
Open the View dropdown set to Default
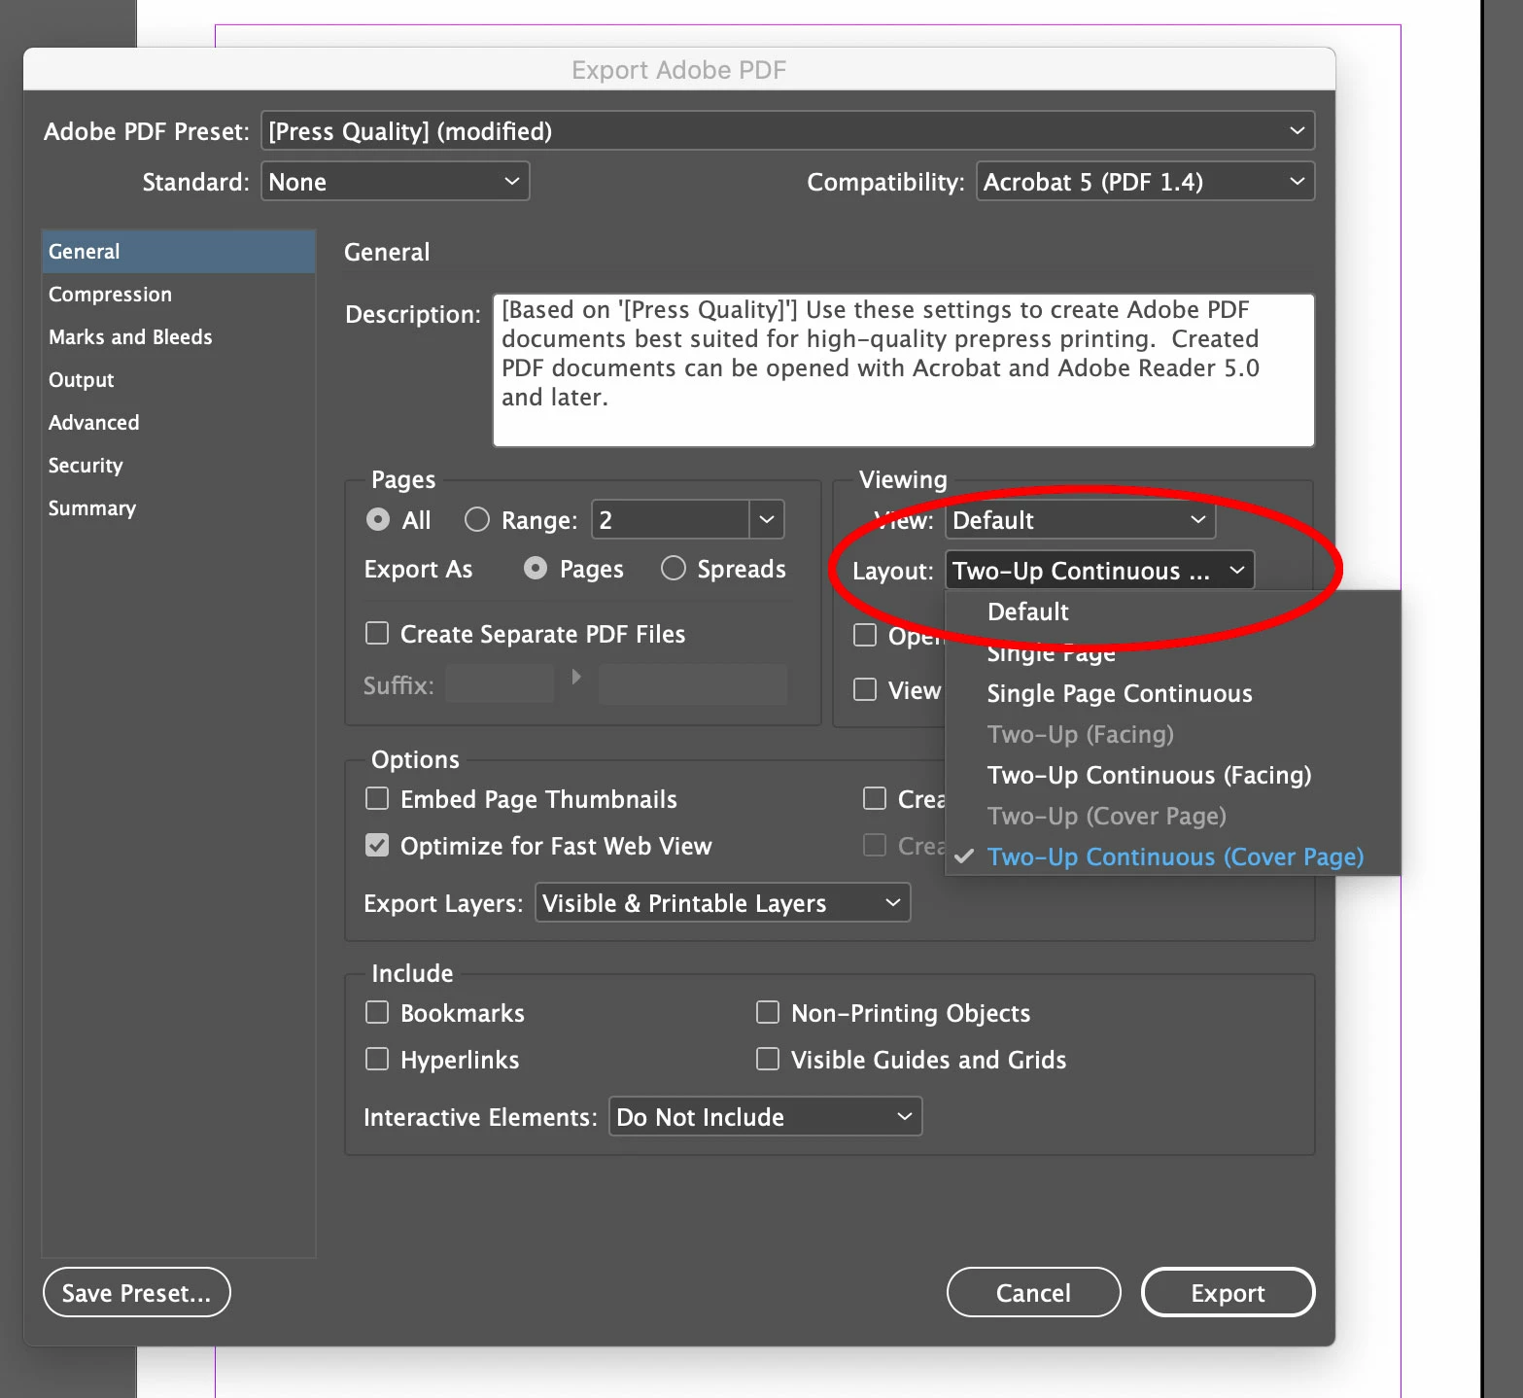(x=1080, y=520)
